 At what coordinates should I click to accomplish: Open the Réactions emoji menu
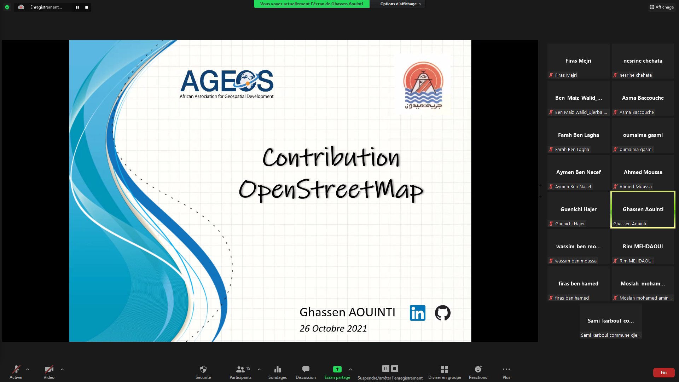pos(478,372)
